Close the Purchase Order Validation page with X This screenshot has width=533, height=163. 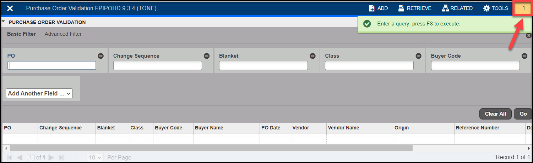coord(10,8)
